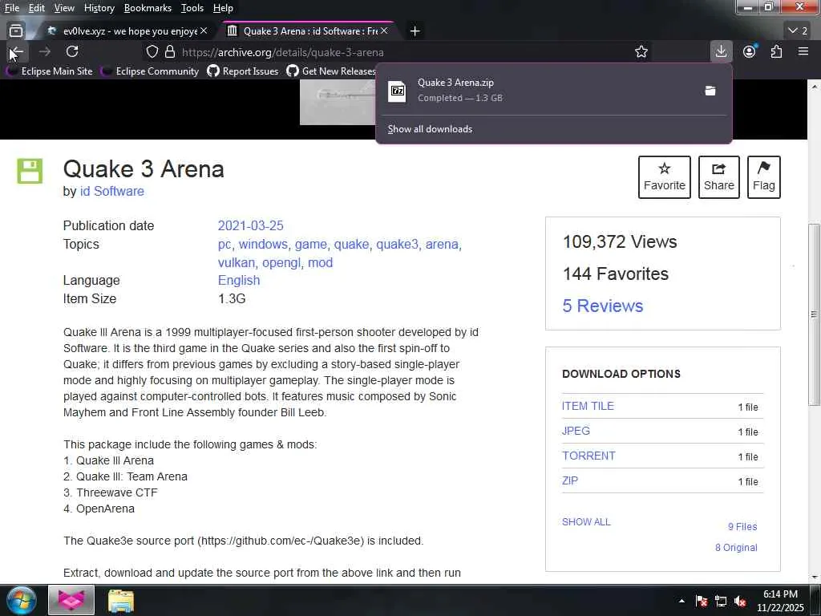
Task: Open the vulkan topic link
Action: pos(237,262)
